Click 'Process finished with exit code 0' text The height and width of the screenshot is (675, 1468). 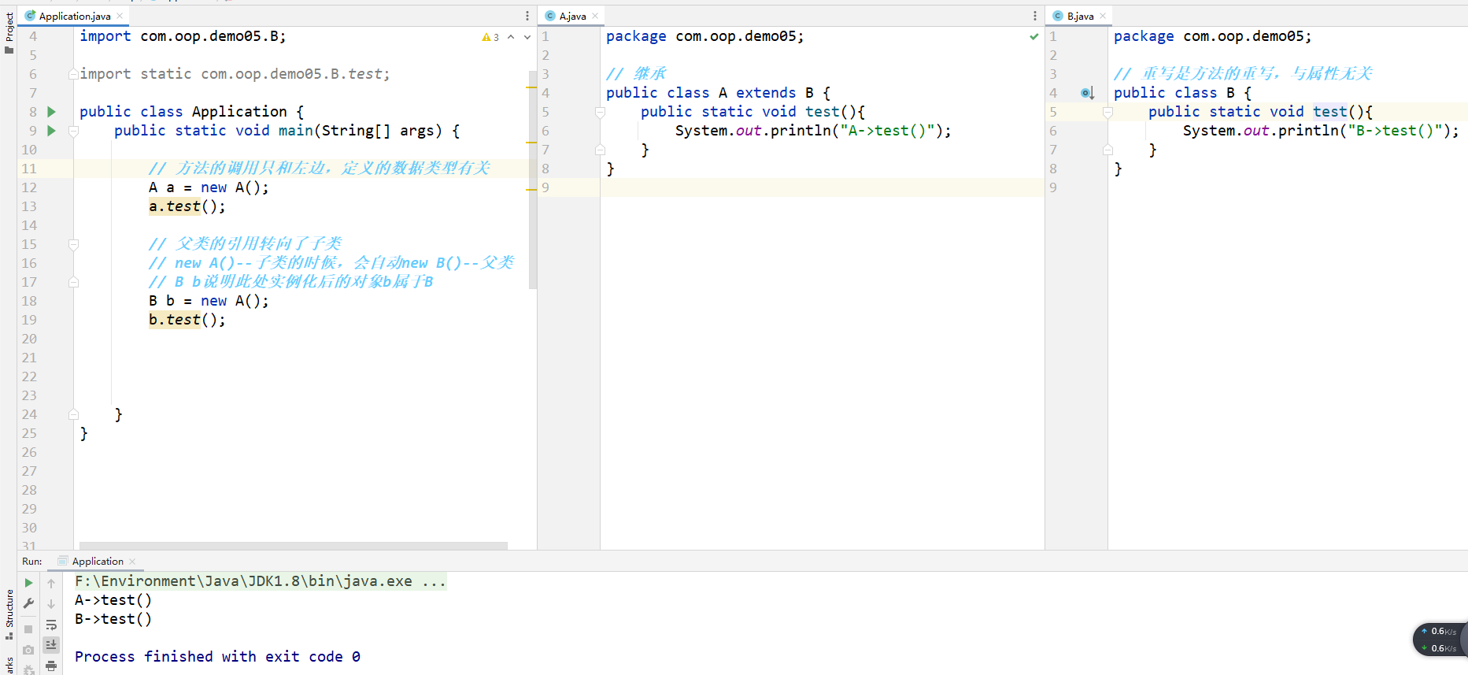coord(218,657)
